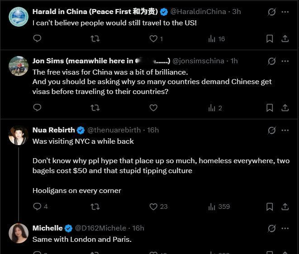Reply to Harald in China's tweet
Screen dimensions: 299x254
[x=38, y=39]
